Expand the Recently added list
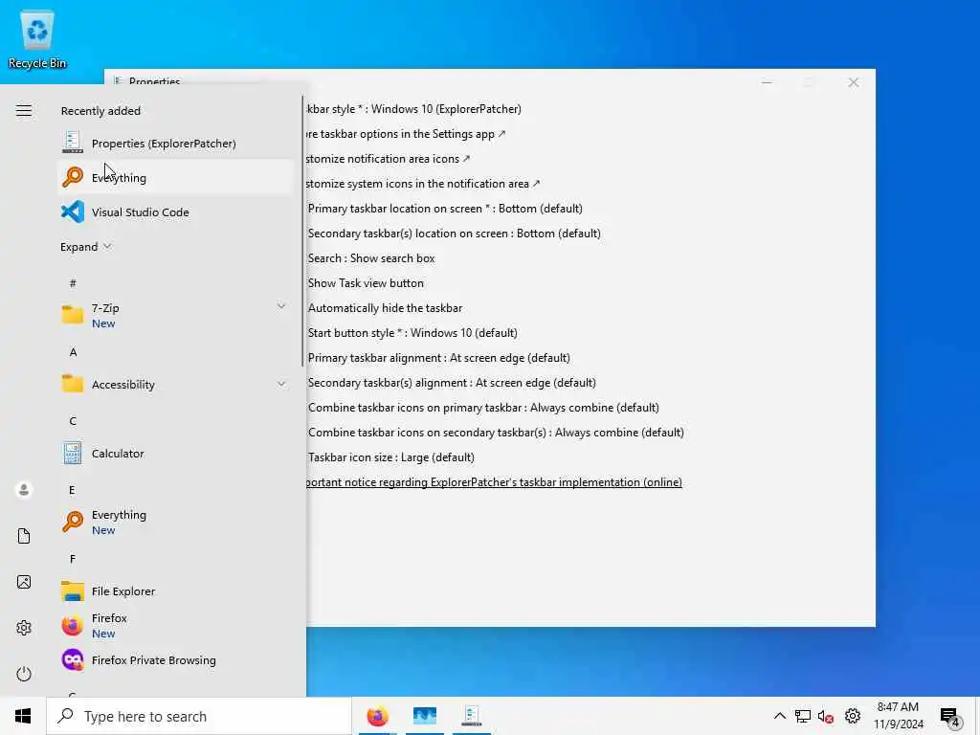980x735 pixels. pos(85,247)
